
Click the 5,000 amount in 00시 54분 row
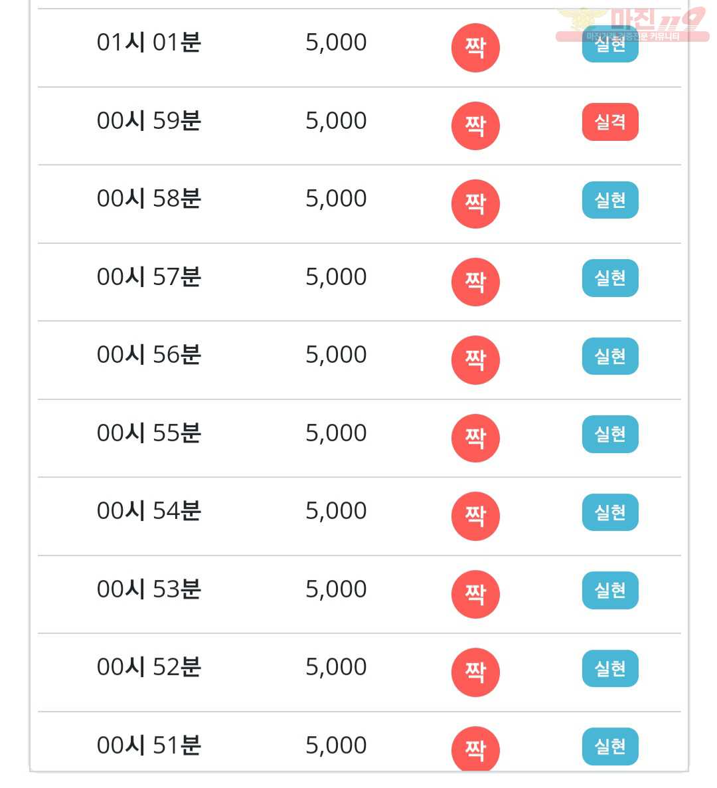(336, 511)
